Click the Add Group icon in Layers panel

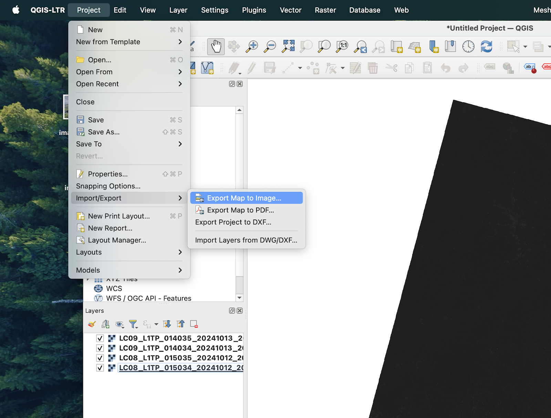[x=105, y=324]
